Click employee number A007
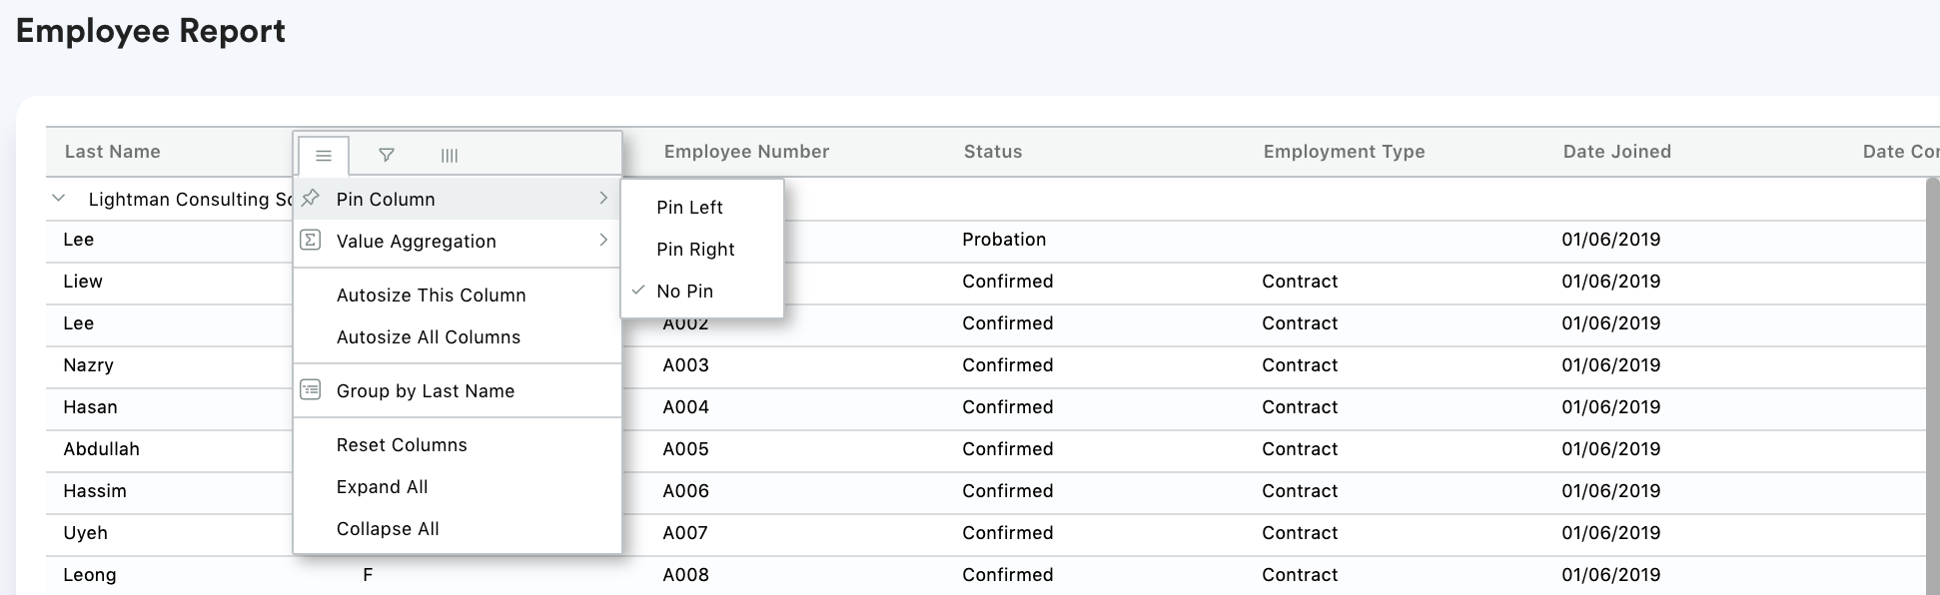This screenshot has width=1940, height=595. pyautogui.click(x=685, y=533)
